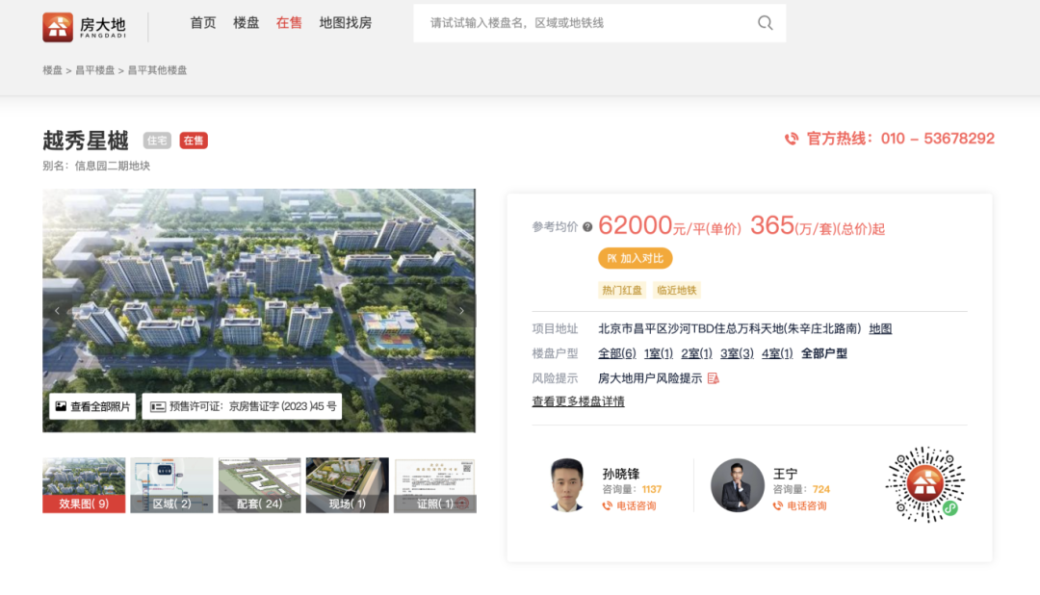1040x595 pixels.
Task: Open the 地图找房 menu item
Action: [347, 22]
